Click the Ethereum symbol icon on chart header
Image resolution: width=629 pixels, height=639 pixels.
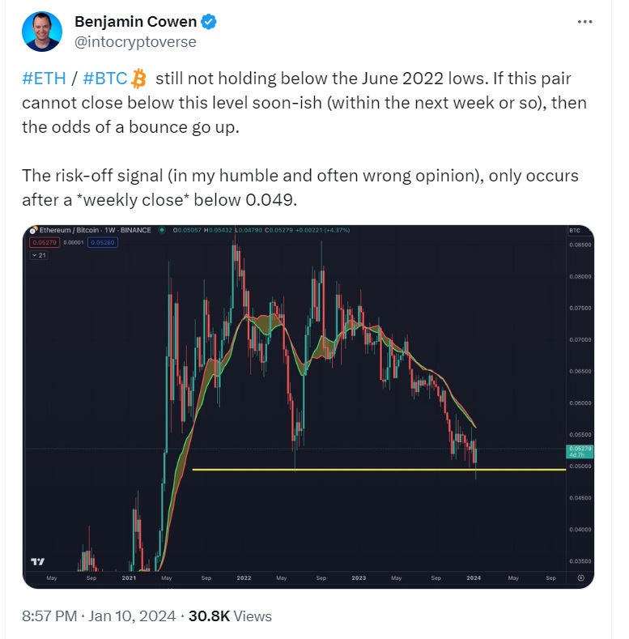tap(33, 230)
